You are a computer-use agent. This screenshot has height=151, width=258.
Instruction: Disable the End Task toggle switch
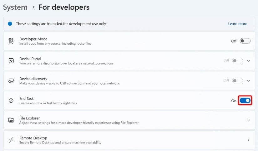click(x=245, y=100)
